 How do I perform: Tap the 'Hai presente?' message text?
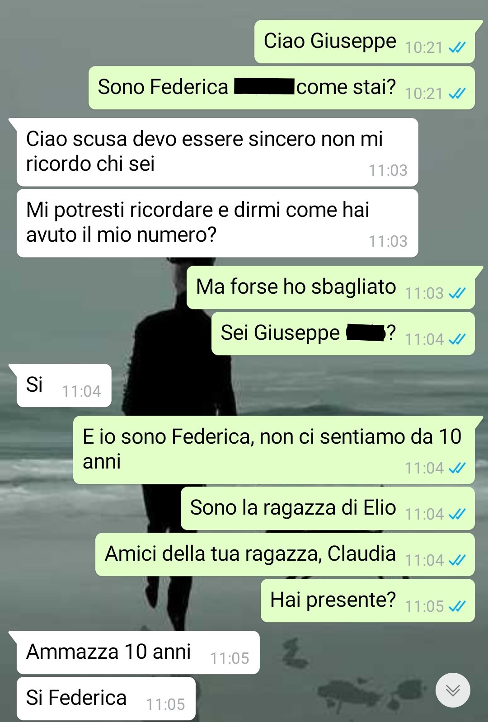click(x=333, y=600)
